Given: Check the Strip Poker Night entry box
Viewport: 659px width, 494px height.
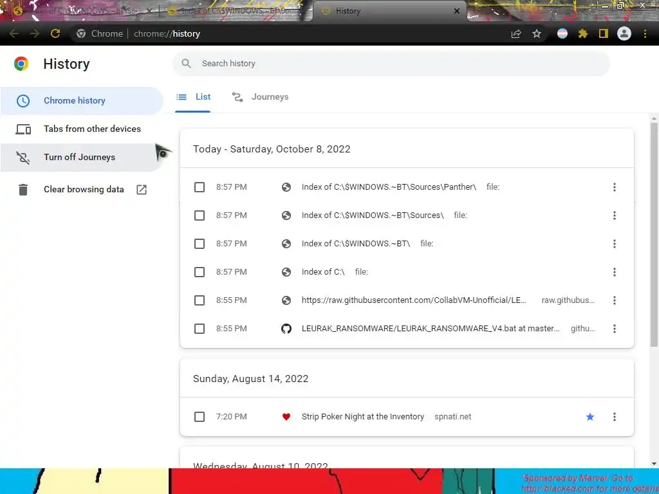Looking at the screenshot, I should (x=200, y=417).
